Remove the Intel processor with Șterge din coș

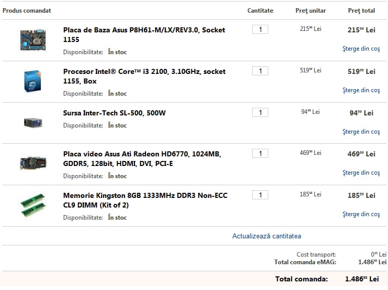pyautogui.click(x=361, y=90)
